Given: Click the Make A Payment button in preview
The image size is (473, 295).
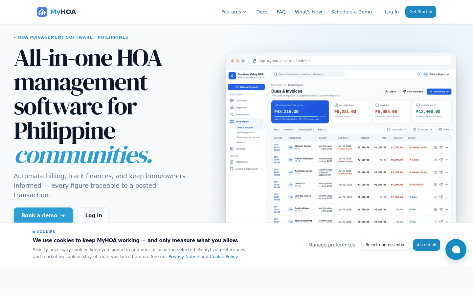Looking at the screenshot, I should pyautogui.click(x=246, y=87).
